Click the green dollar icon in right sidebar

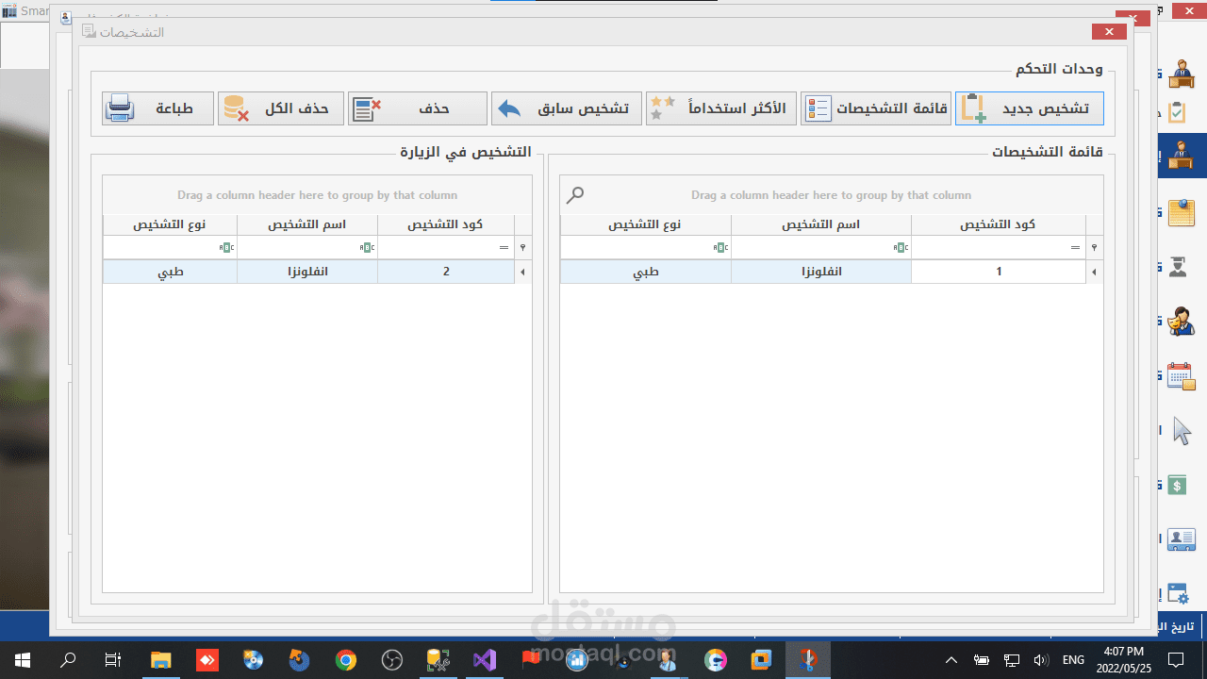(x=1177, y=486)
